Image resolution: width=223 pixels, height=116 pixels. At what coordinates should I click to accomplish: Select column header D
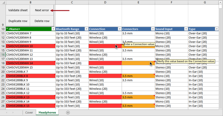tap(105, 2)
